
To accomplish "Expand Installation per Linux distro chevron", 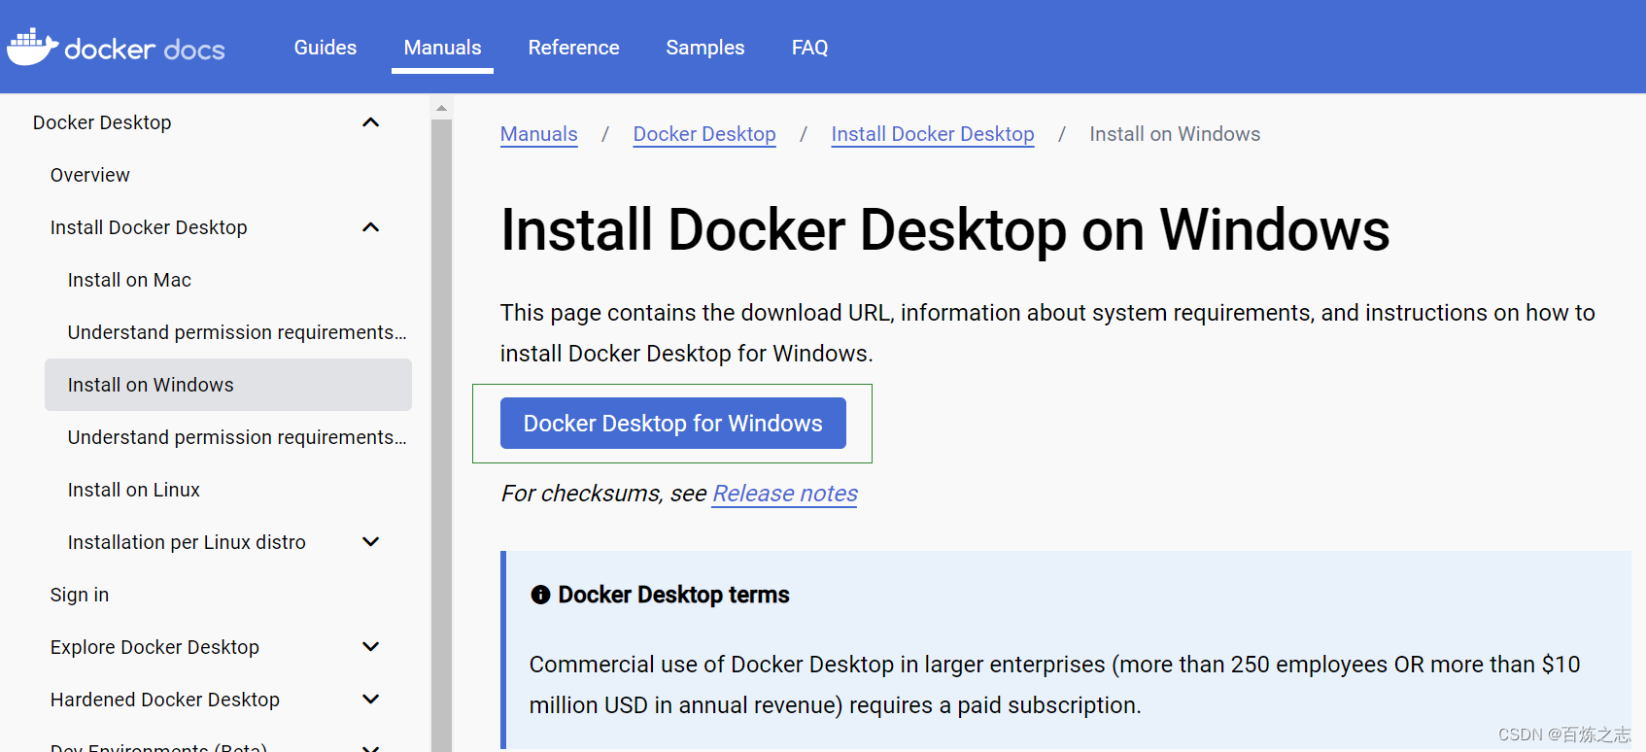I will (370, 542).
